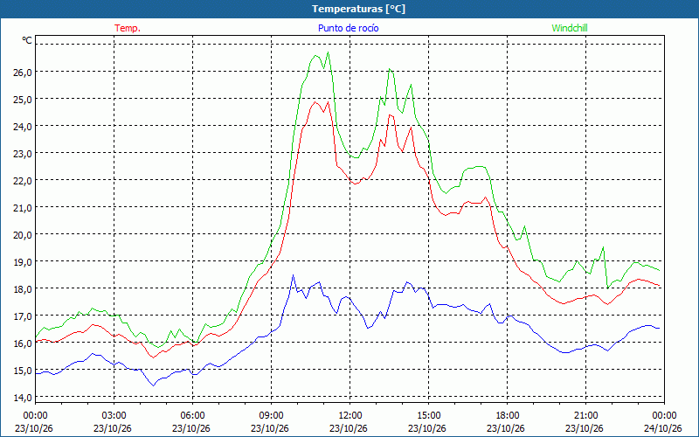Click the 06:00 time axis label

pyautogui.click(x=192, y=416)
